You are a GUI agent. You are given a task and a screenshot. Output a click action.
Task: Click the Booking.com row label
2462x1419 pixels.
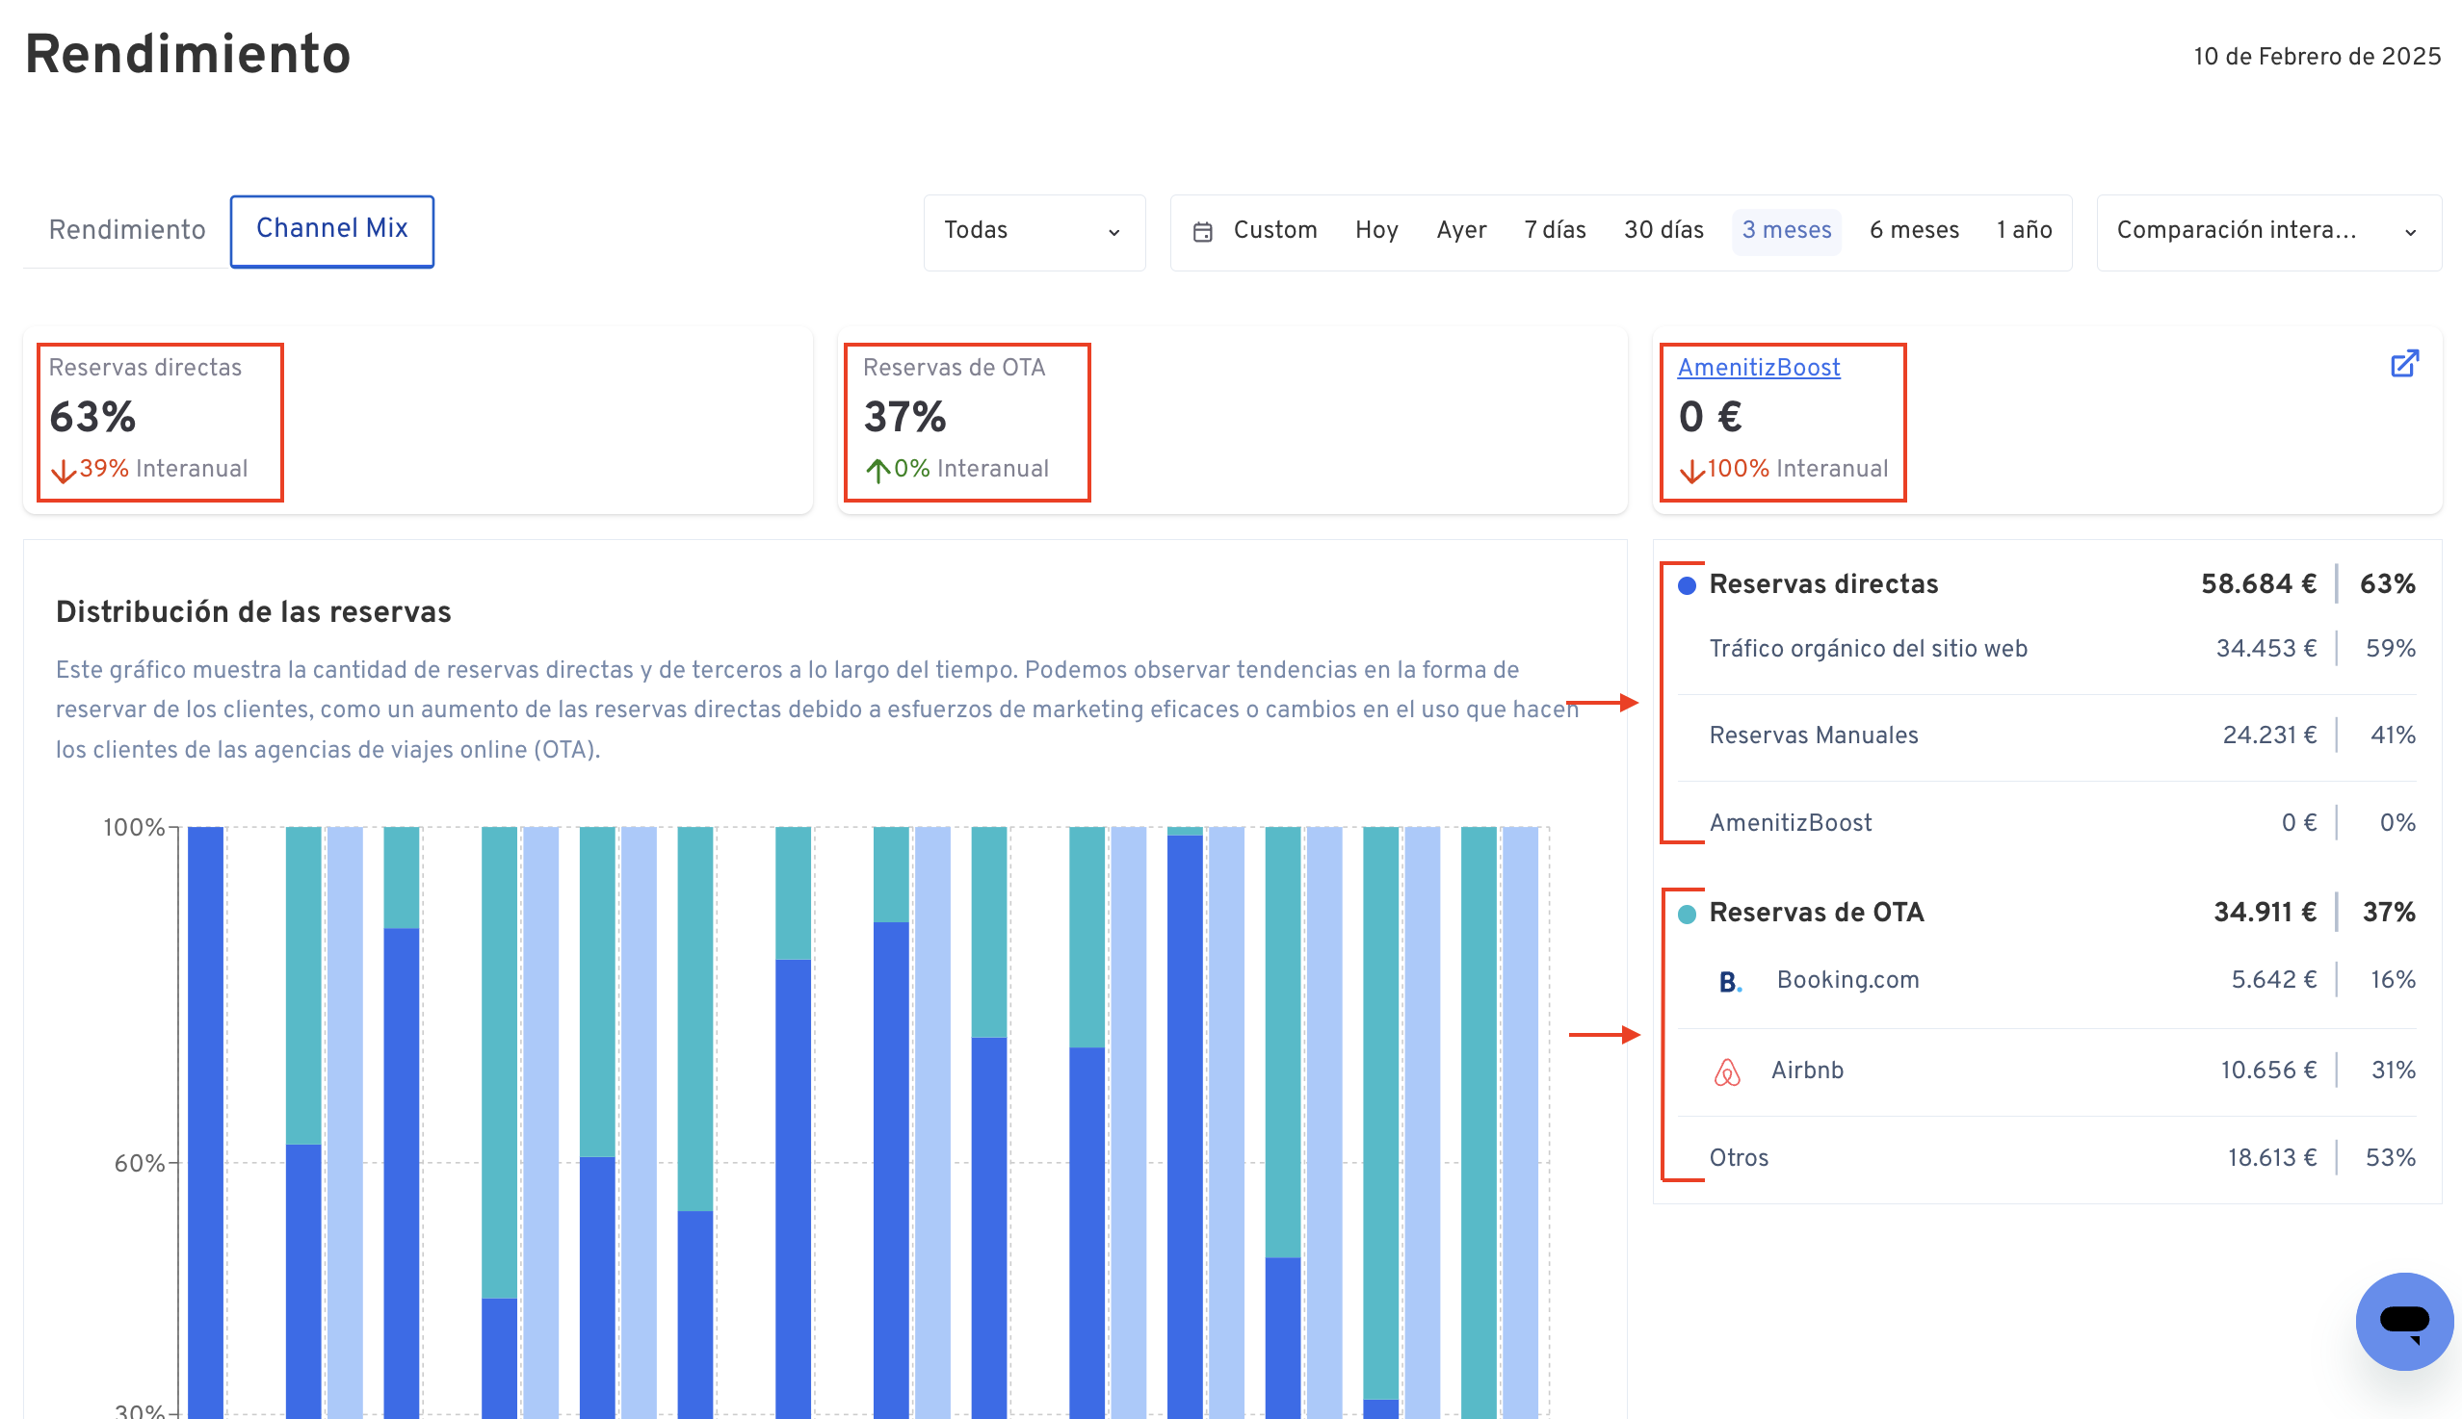(1847, 980)
